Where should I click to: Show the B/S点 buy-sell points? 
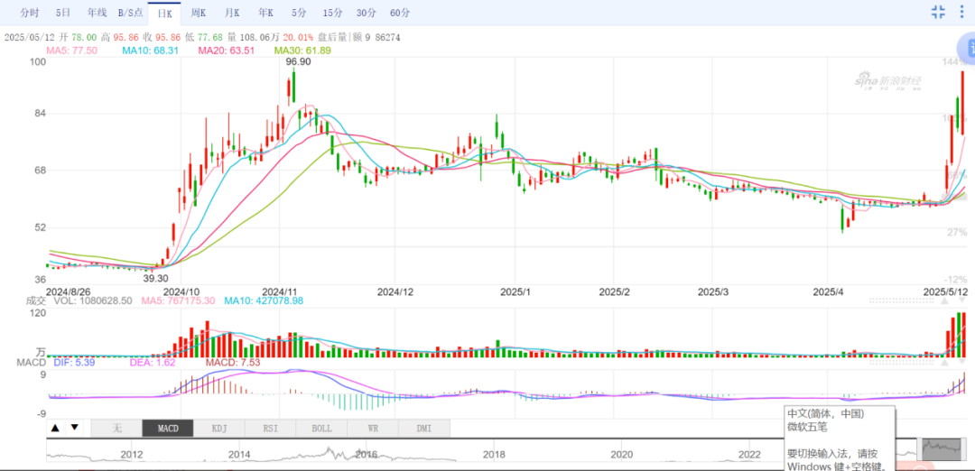(130, 13)
